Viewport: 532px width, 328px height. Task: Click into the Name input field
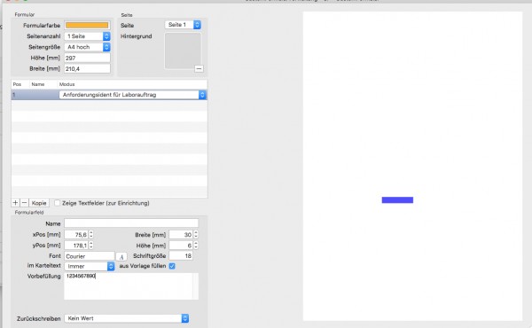click(x=131, y=223)
